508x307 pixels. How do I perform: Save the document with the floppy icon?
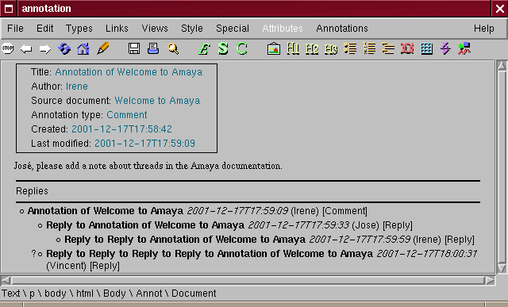coord(134,48)
